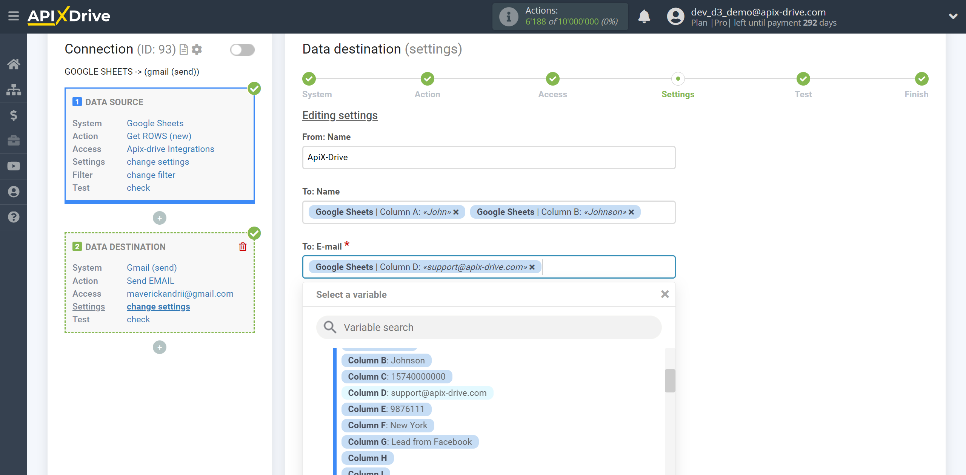Image resolution: width=966 pixels, height=475 pixels.
Task: Open Get ROWS (new) action link
Action: pyautogui.click(x=159, y=136)
